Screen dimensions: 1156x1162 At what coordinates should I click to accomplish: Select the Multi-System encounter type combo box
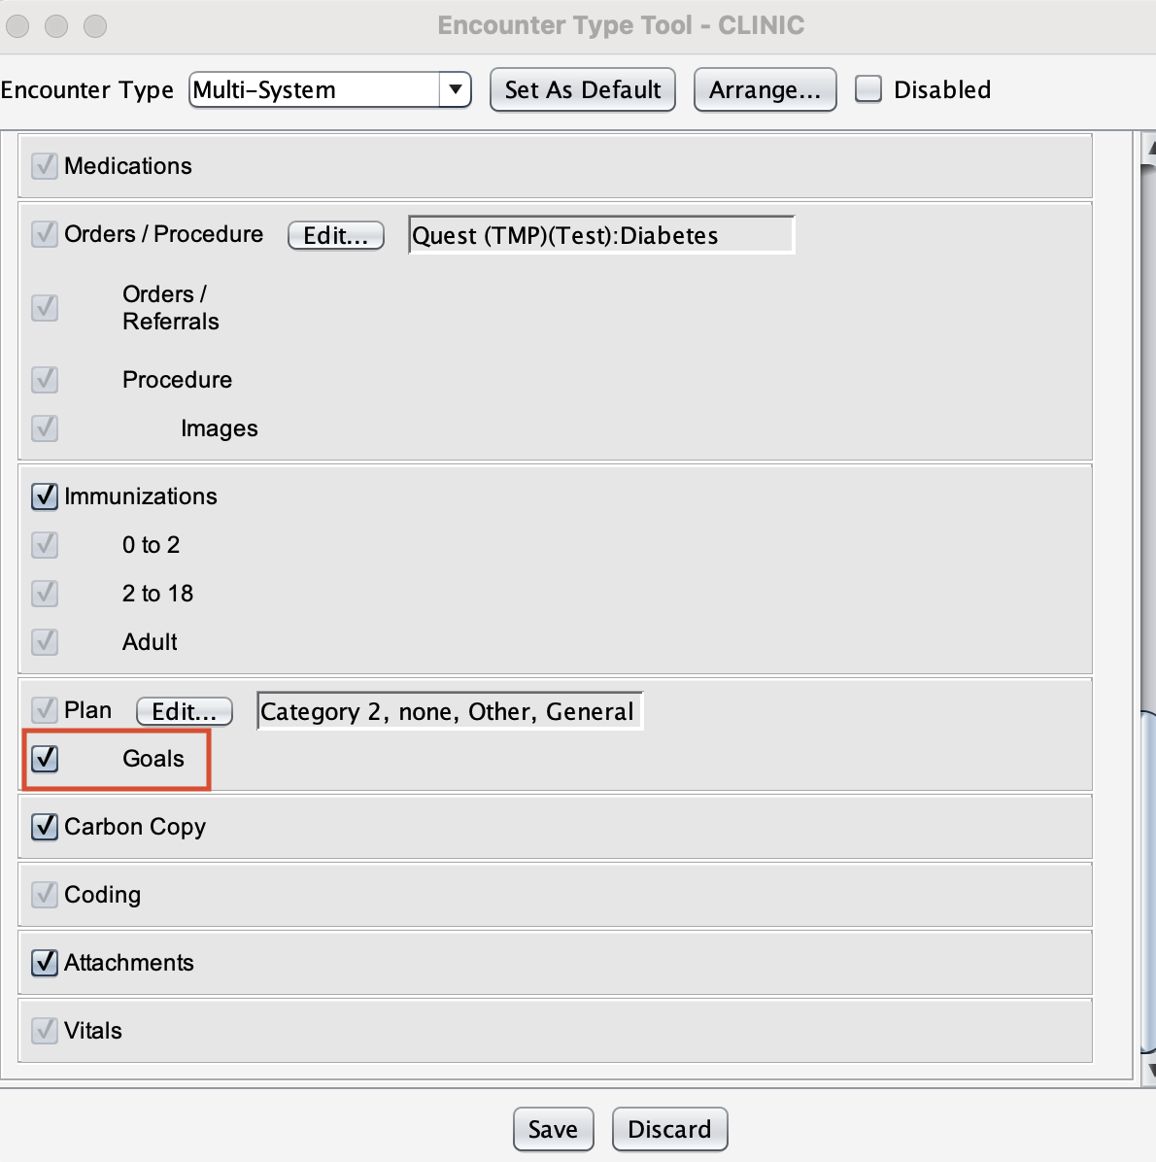[x=315, y=89]
